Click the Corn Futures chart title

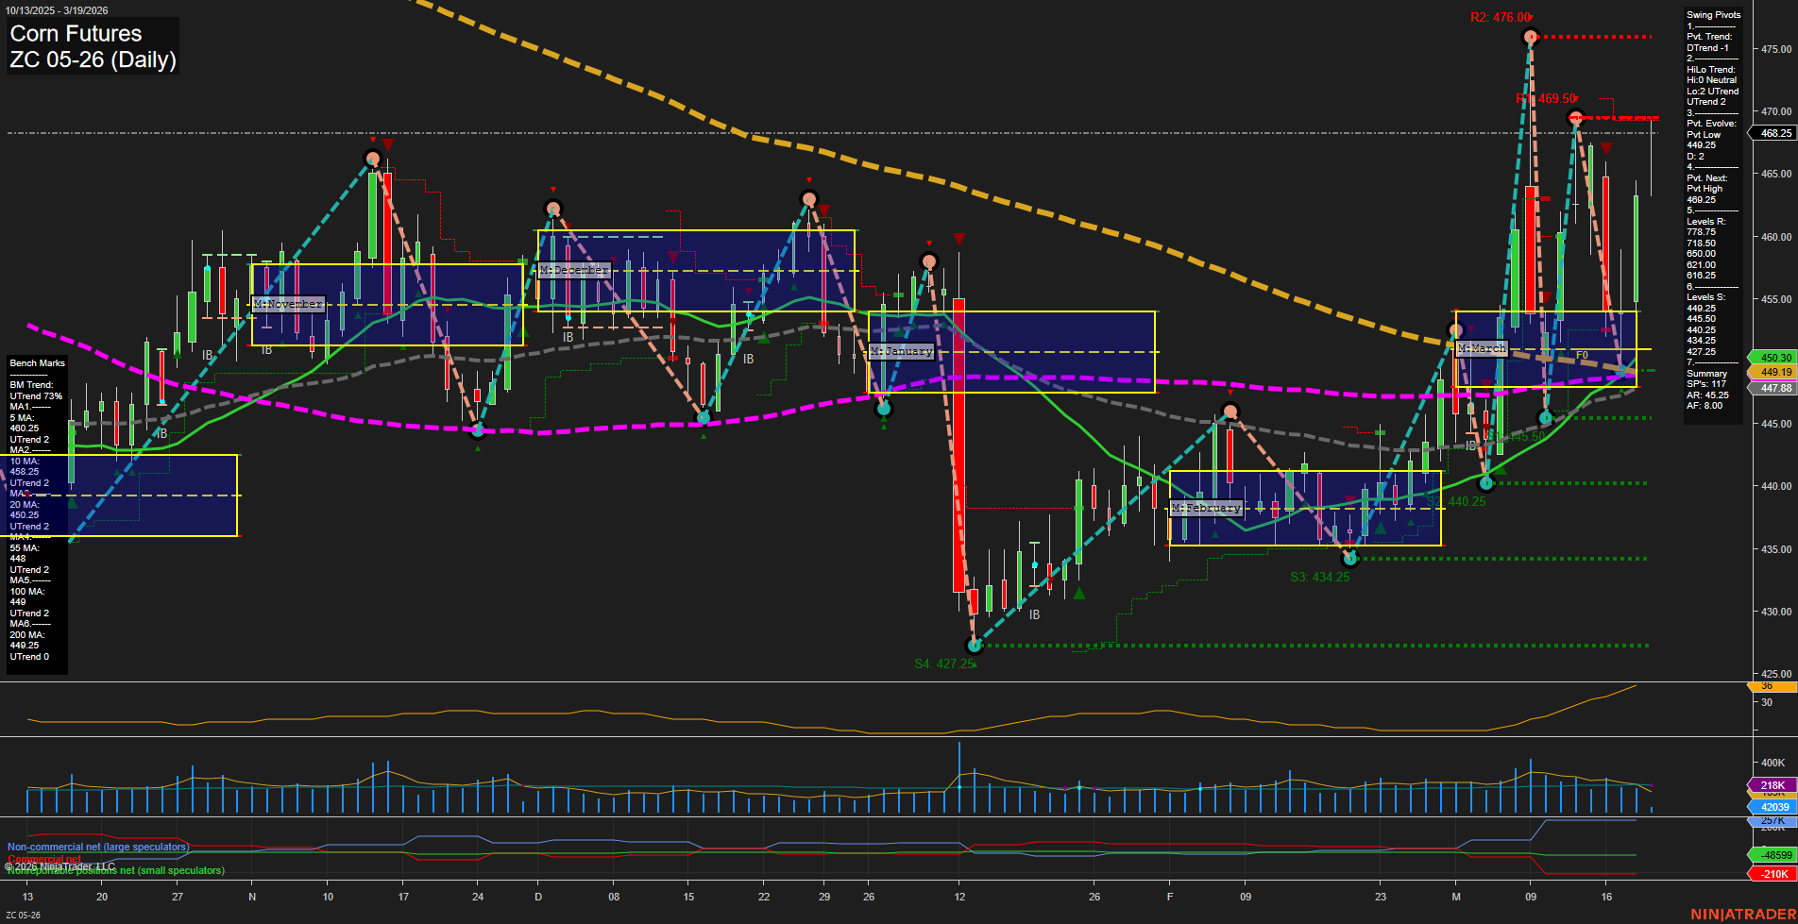(x=75, y=34)
